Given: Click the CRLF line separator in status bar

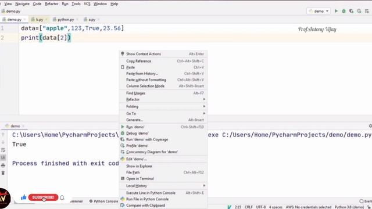Looking at the screenshot, I should point(249,207).
